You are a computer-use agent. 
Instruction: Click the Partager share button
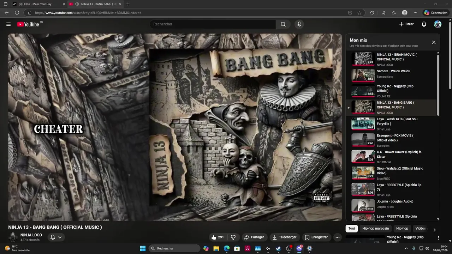(254, 237)
